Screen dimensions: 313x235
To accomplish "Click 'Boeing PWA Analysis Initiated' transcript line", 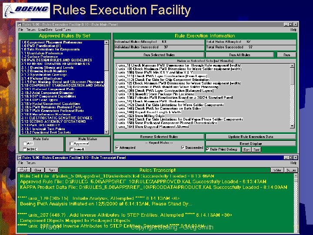I will 106,204.
